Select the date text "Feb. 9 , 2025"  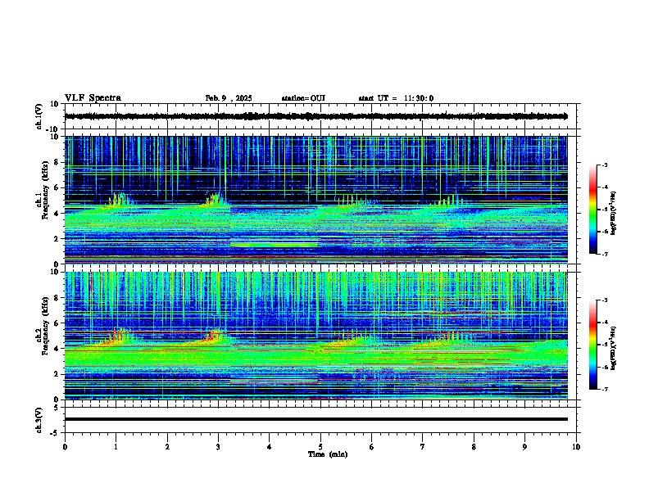(229, 98)
